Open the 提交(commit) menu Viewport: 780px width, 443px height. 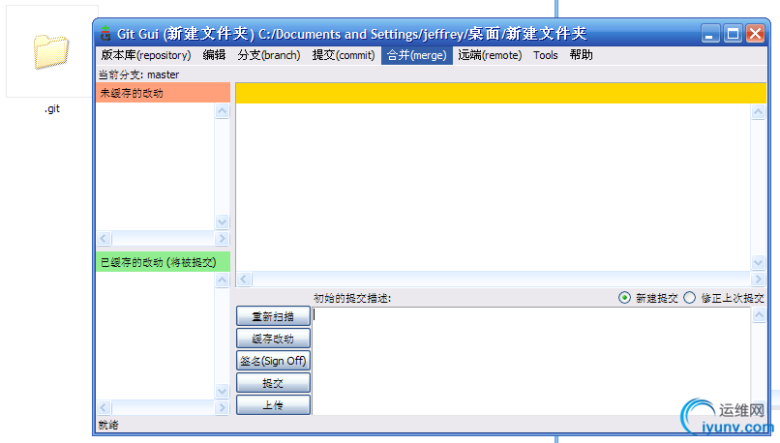click(344, 55)
